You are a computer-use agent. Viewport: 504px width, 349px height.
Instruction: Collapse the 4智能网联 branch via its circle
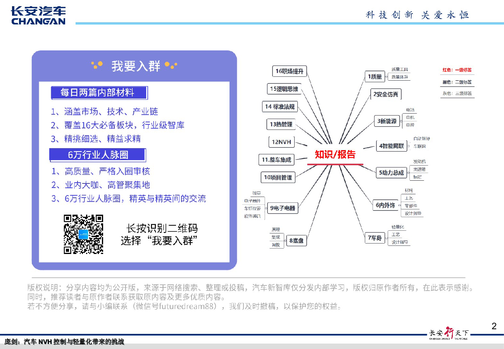click(x=409, y=146)
